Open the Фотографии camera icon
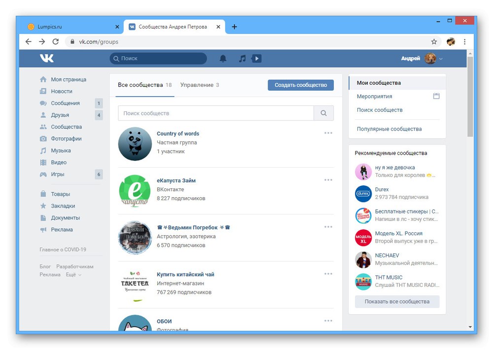Viewport: 493px width, 350px height. click(x=43, y=139)
